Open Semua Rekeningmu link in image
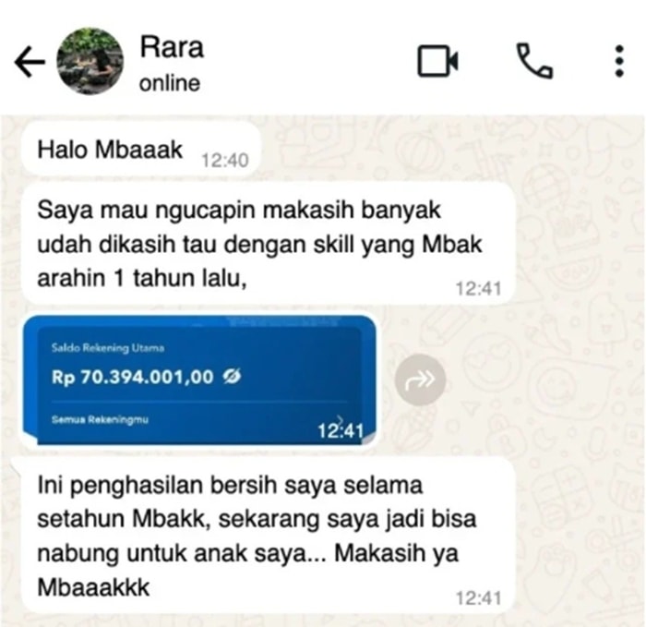 click(x=100, y=420)
